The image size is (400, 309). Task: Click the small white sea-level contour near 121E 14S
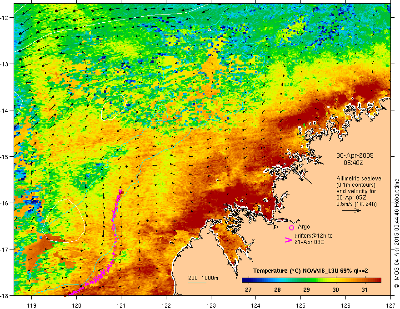coord(114,107)
